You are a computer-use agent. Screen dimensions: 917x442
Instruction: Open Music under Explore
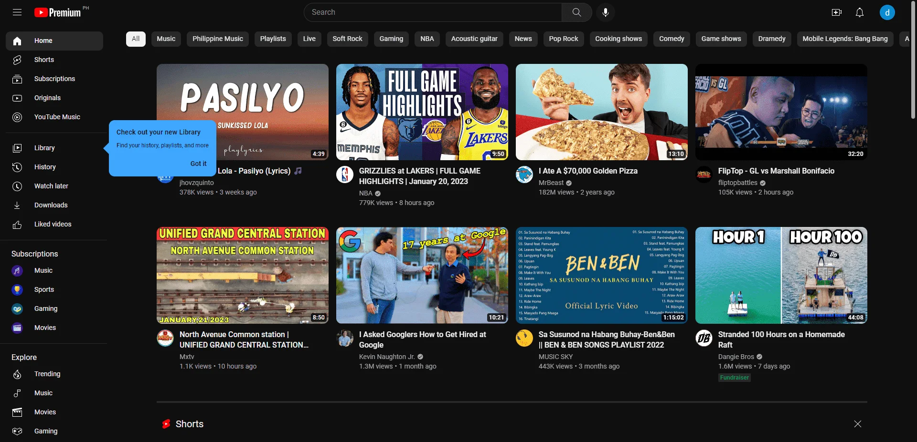pyautogui.click(x=54, y=393)
